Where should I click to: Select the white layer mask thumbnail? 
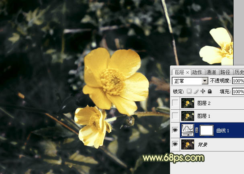pyautogui.click(x=207, y=130)
